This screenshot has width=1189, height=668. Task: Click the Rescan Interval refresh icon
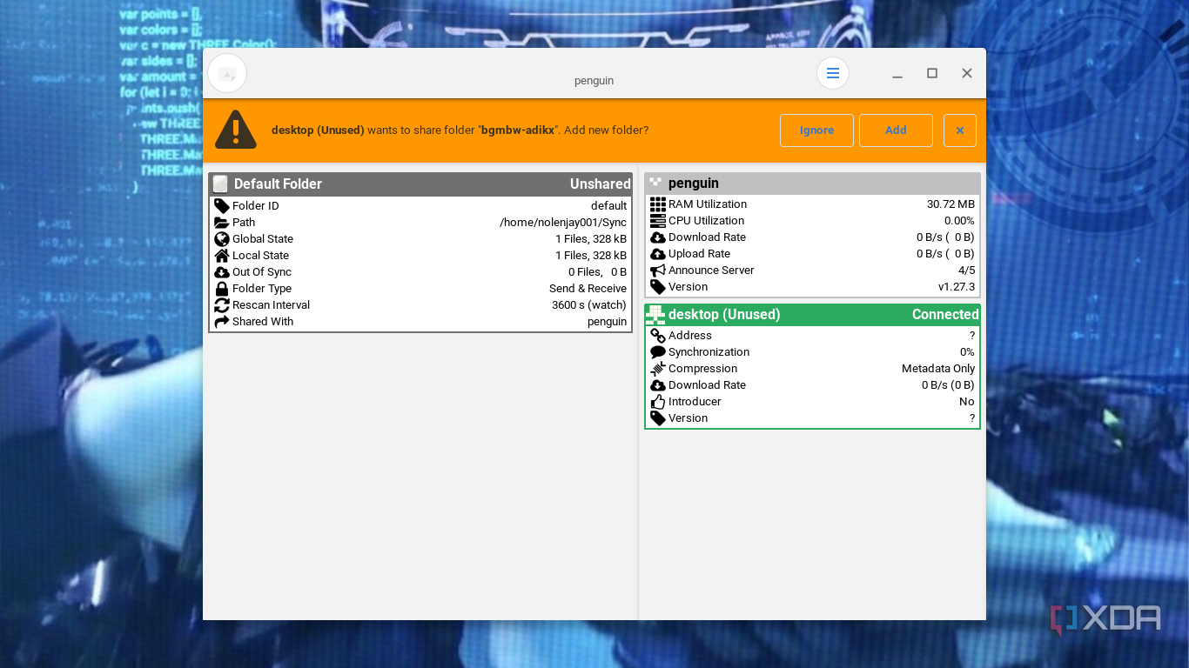pyautogui.click(x=223, y=304)
